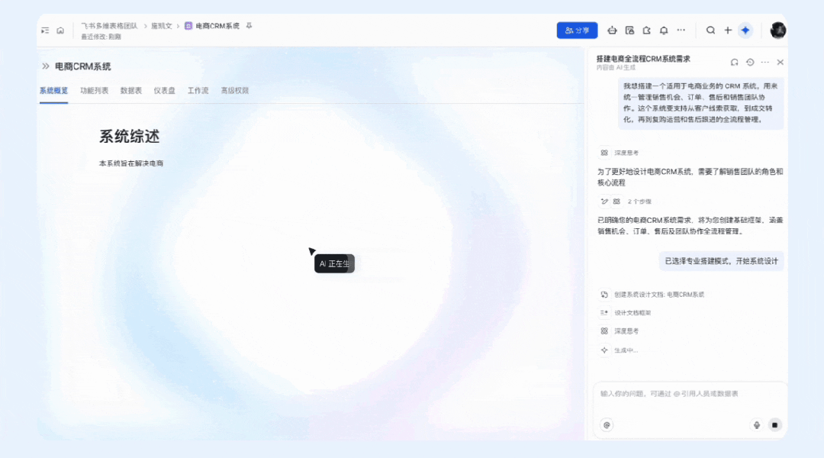Pin the 电商CRM系统 document
The width and height of the screenshot is (824, 458).
[x=249, y=25]
